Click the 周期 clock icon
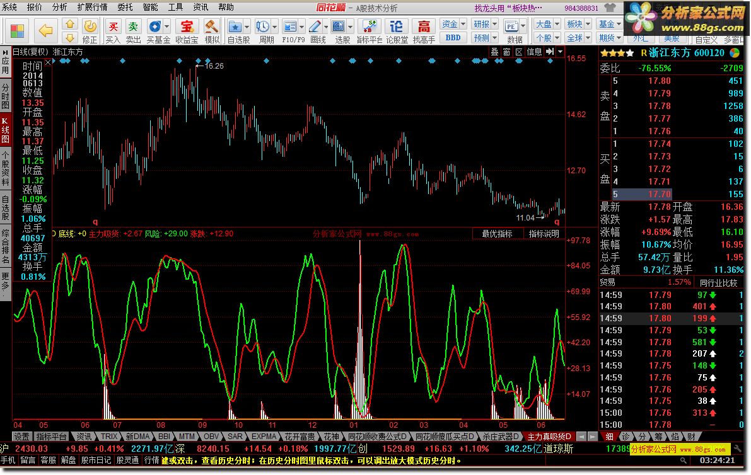Image resolution: width=751 pixels, height=475 pixels. [x=262, y=26]
